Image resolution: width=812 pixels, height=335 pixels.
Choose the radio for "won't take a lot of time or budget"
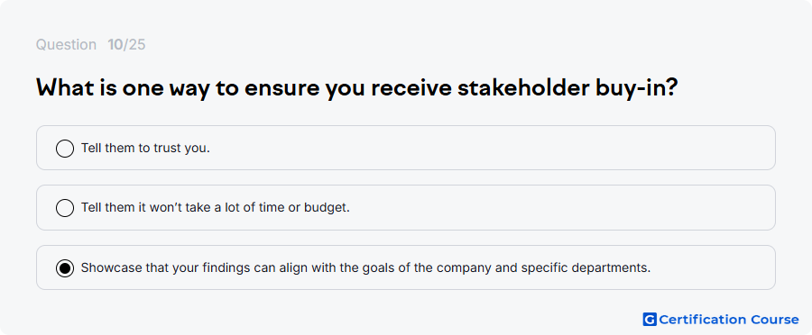coord(65,208)
